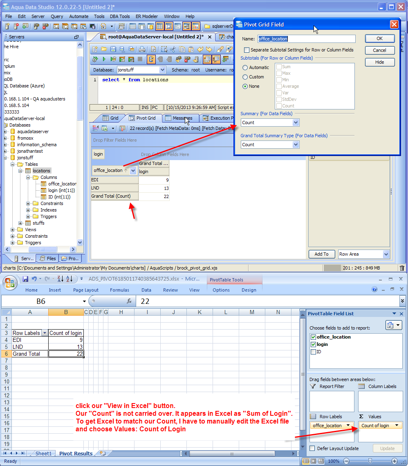This screenshot has width=408, height=466.
Task: Click the Open file folder icon in editor toolbar
Action: tap(104, 49)
